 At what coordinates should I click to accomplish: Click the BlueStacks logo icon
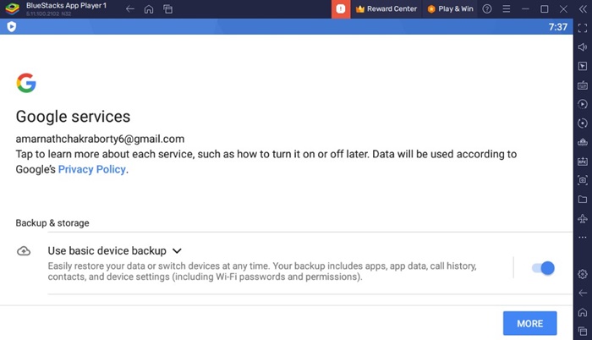pos(12,8)
